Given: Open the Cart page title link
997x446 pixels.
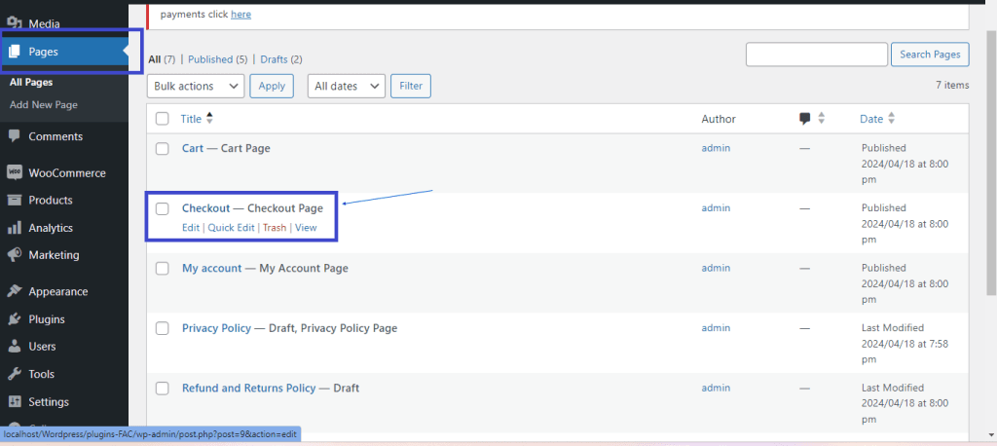Looking at the screenshot, I should click(193, 148).
